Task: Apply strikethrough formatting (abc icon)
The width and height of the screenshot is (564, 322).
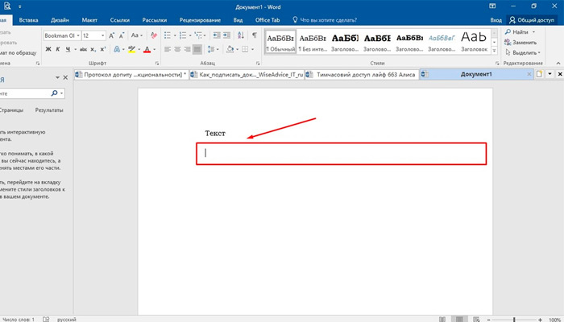Action: (83, 49)
